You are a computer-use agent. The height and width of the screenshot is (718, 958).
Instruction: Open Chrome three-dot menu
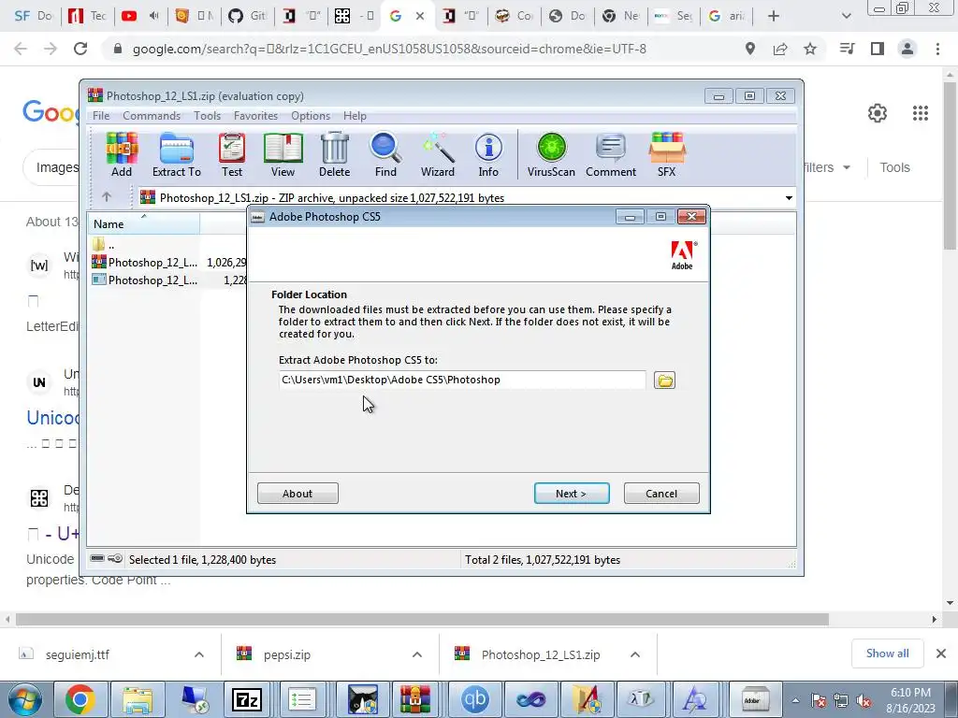[937, 49]
